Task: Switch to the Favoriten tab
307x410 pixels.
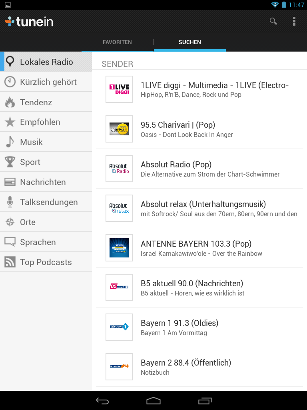Action: [117, 42]
